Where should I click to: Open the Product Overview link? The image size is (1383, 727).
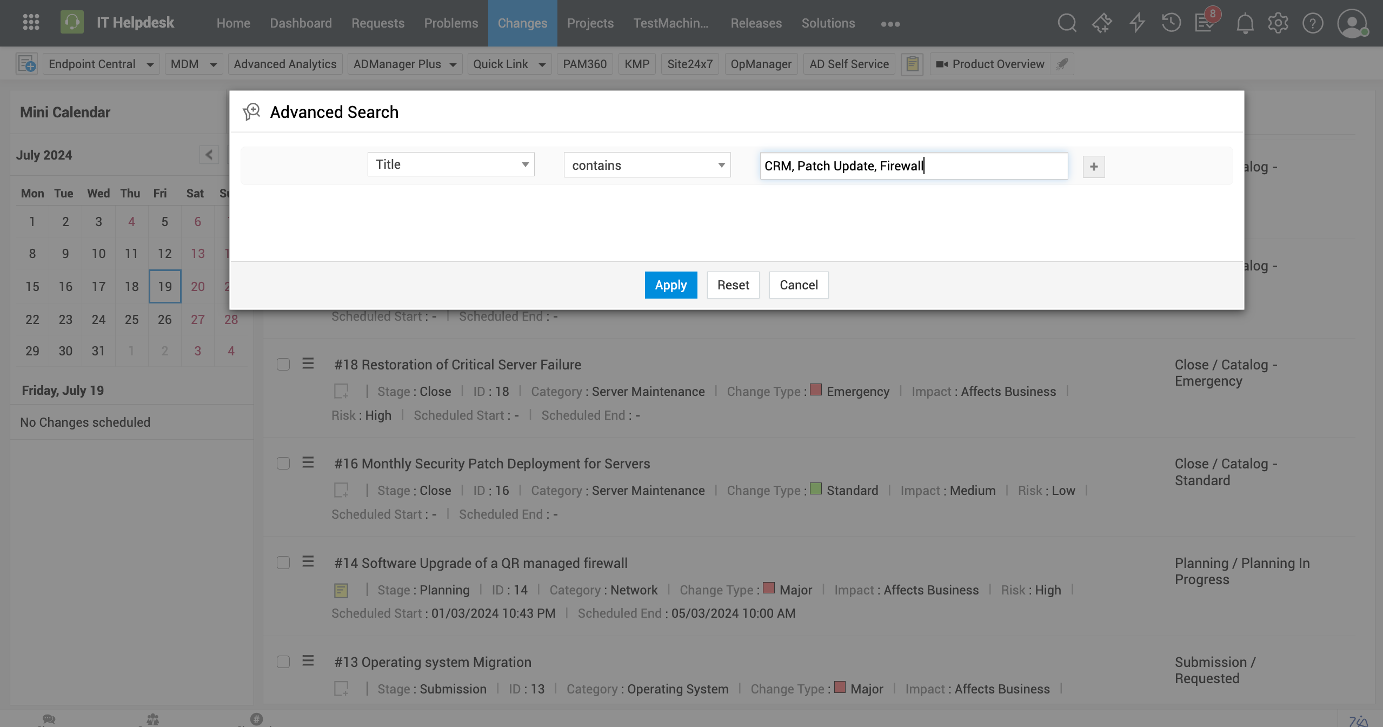click(992, 64)
